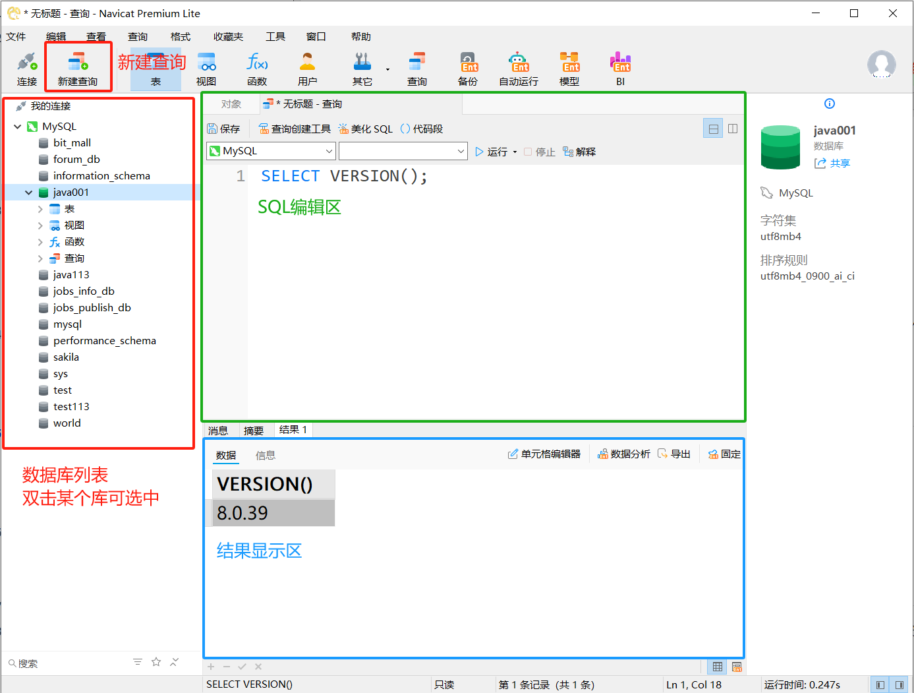Collapse the MySQL connection node
The height and width of the screenshot is (693, 914).
[x=18, y=126]
